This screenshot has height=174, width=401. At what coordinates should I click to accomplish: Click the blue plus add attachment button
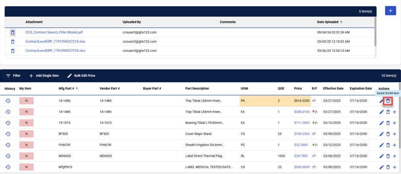(390, 11)
